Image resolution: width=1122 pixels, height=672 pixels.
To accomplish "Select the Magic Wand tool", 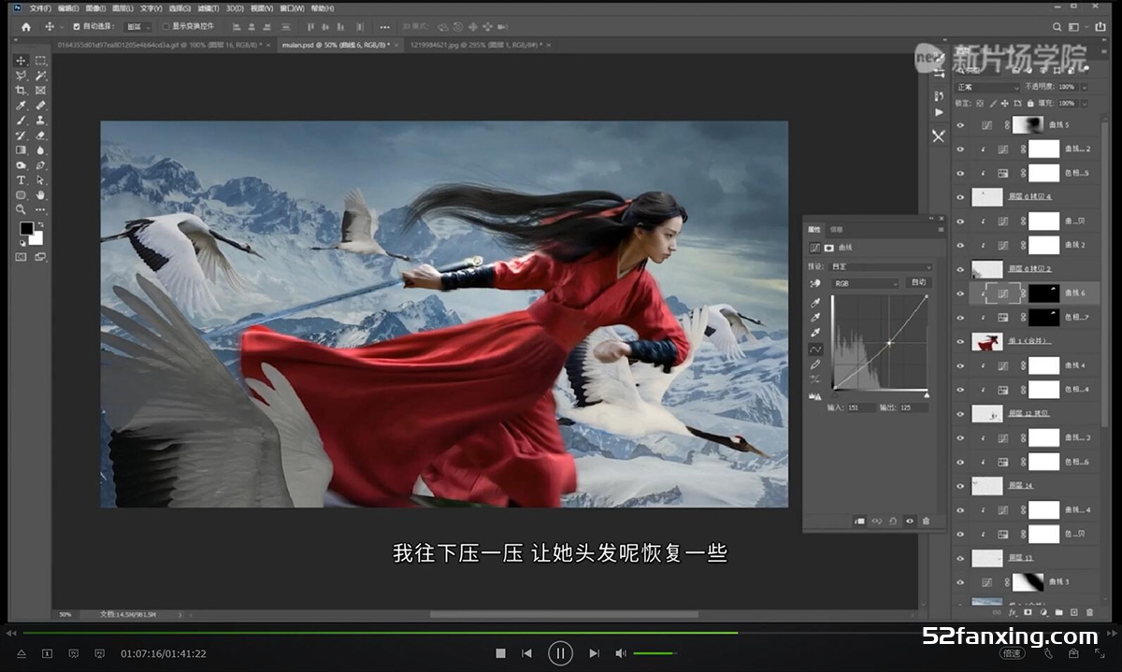I will [40, 76].
